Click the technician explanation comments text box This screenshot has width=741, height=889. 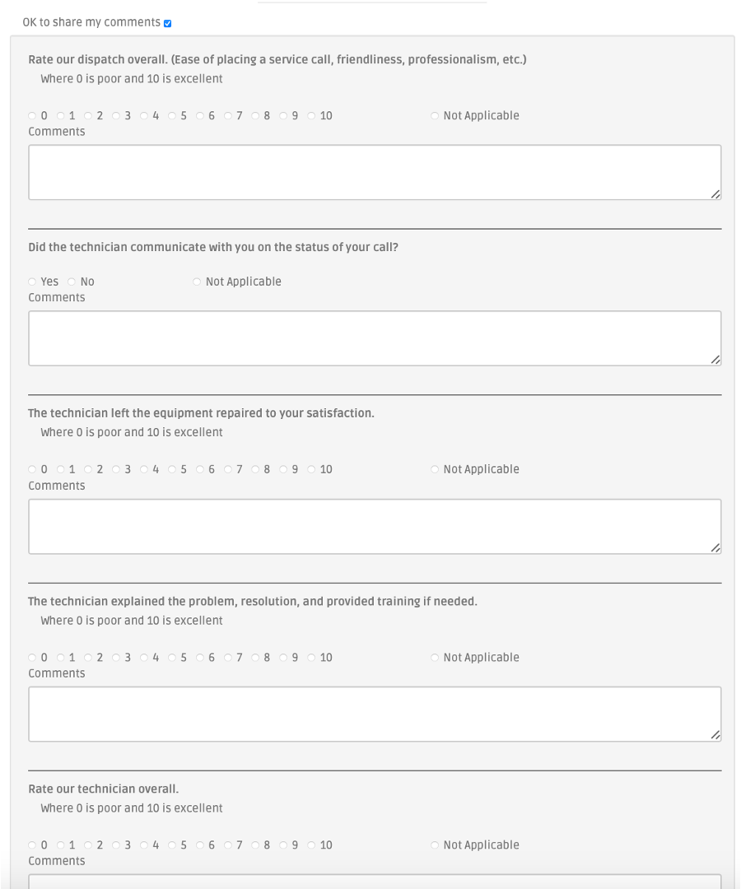point(375,714)
